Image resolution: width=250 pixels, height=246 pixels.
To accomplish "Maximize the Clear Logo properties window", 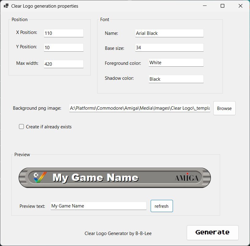I will [222, 6].
